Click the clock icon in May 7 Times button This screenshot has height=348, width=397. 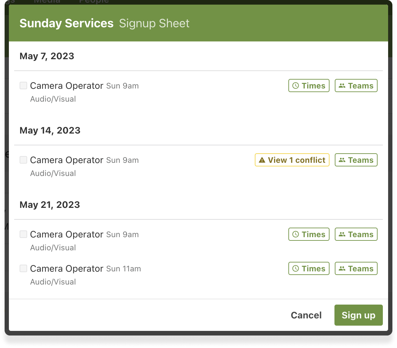click(296, 86)
